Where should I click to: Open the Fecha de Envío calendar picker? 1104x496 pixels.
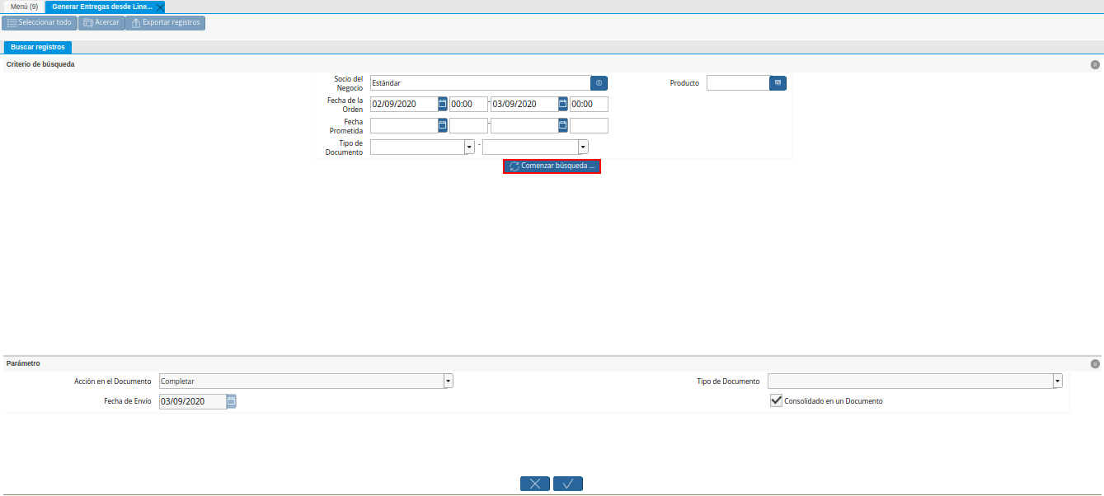coord(232,401)
